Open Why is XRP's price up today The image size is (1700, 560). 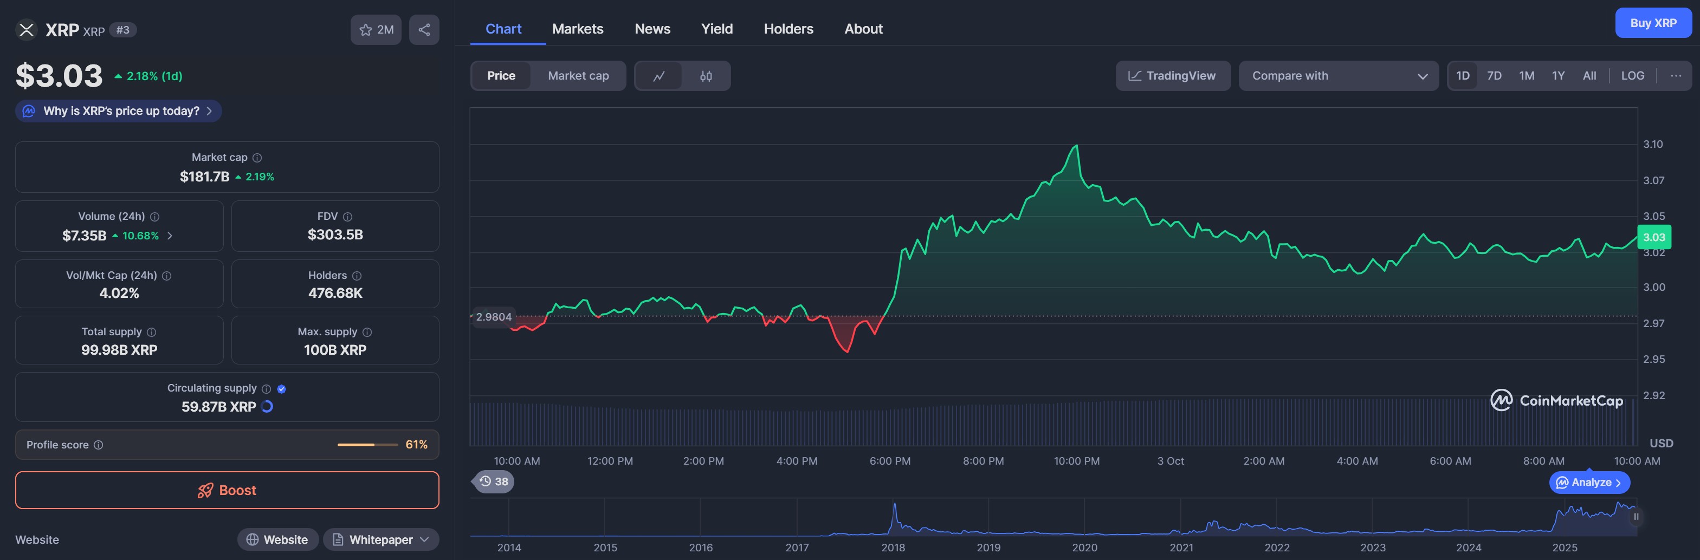point(119,111)
